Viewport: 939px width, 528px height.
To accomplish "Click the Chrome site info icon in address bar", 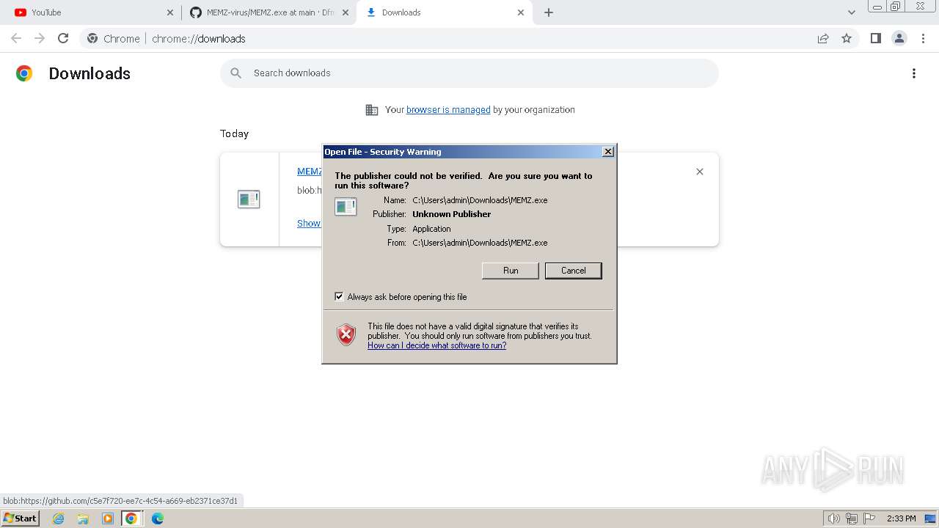I will (92, 38).
